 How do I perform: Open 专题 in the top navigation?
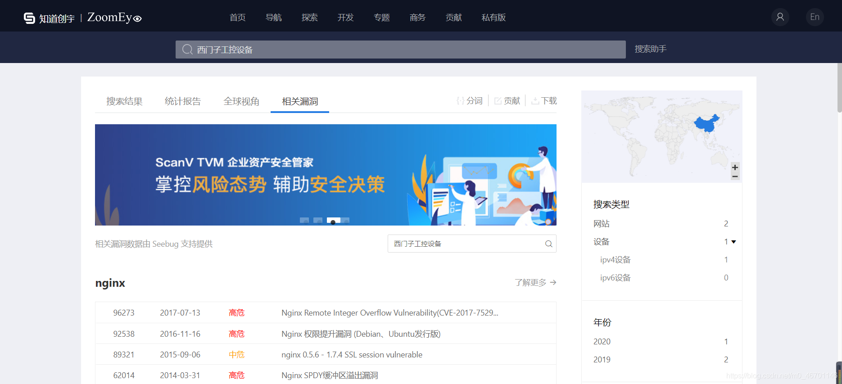click(382, 18)
